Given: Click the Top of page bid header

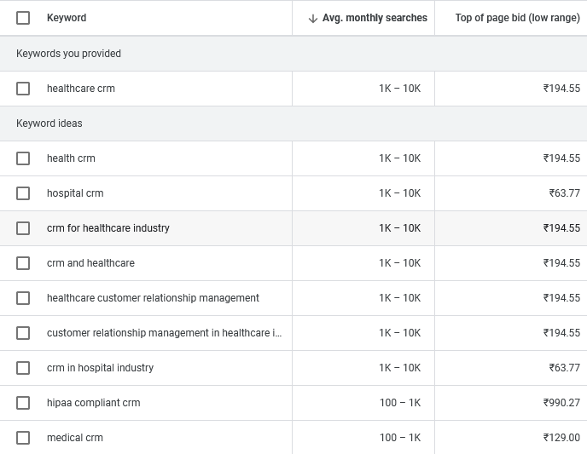Looking at the screenshot, I should (x=517, y=18).
